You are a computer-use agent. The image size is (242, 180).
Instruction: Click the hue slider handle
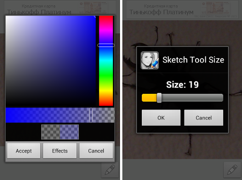pyautogui.click(x=106, y=45)
